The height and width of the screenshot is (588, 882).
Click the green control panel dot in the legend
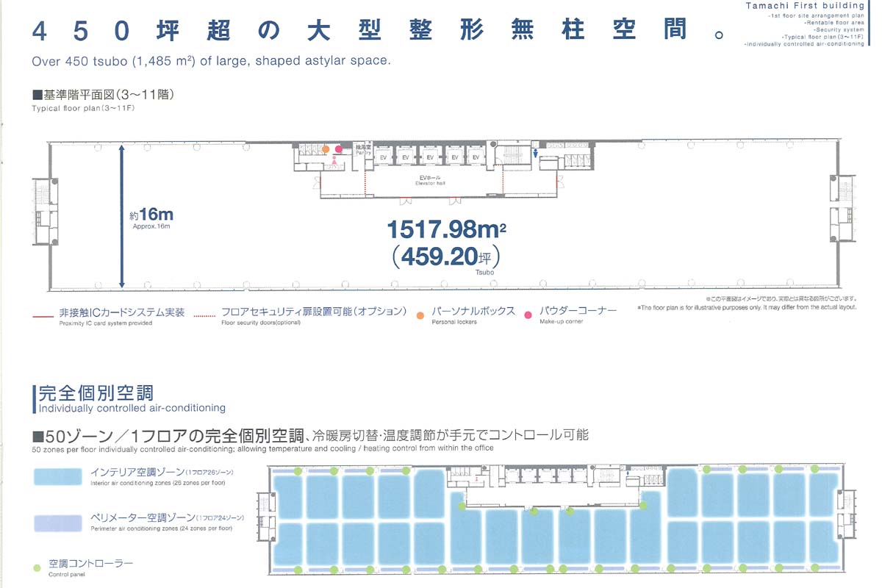point(37,567)
